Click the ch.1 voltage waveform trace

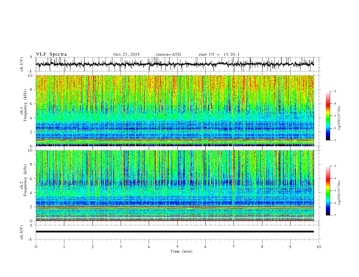[x=175, y=64]
